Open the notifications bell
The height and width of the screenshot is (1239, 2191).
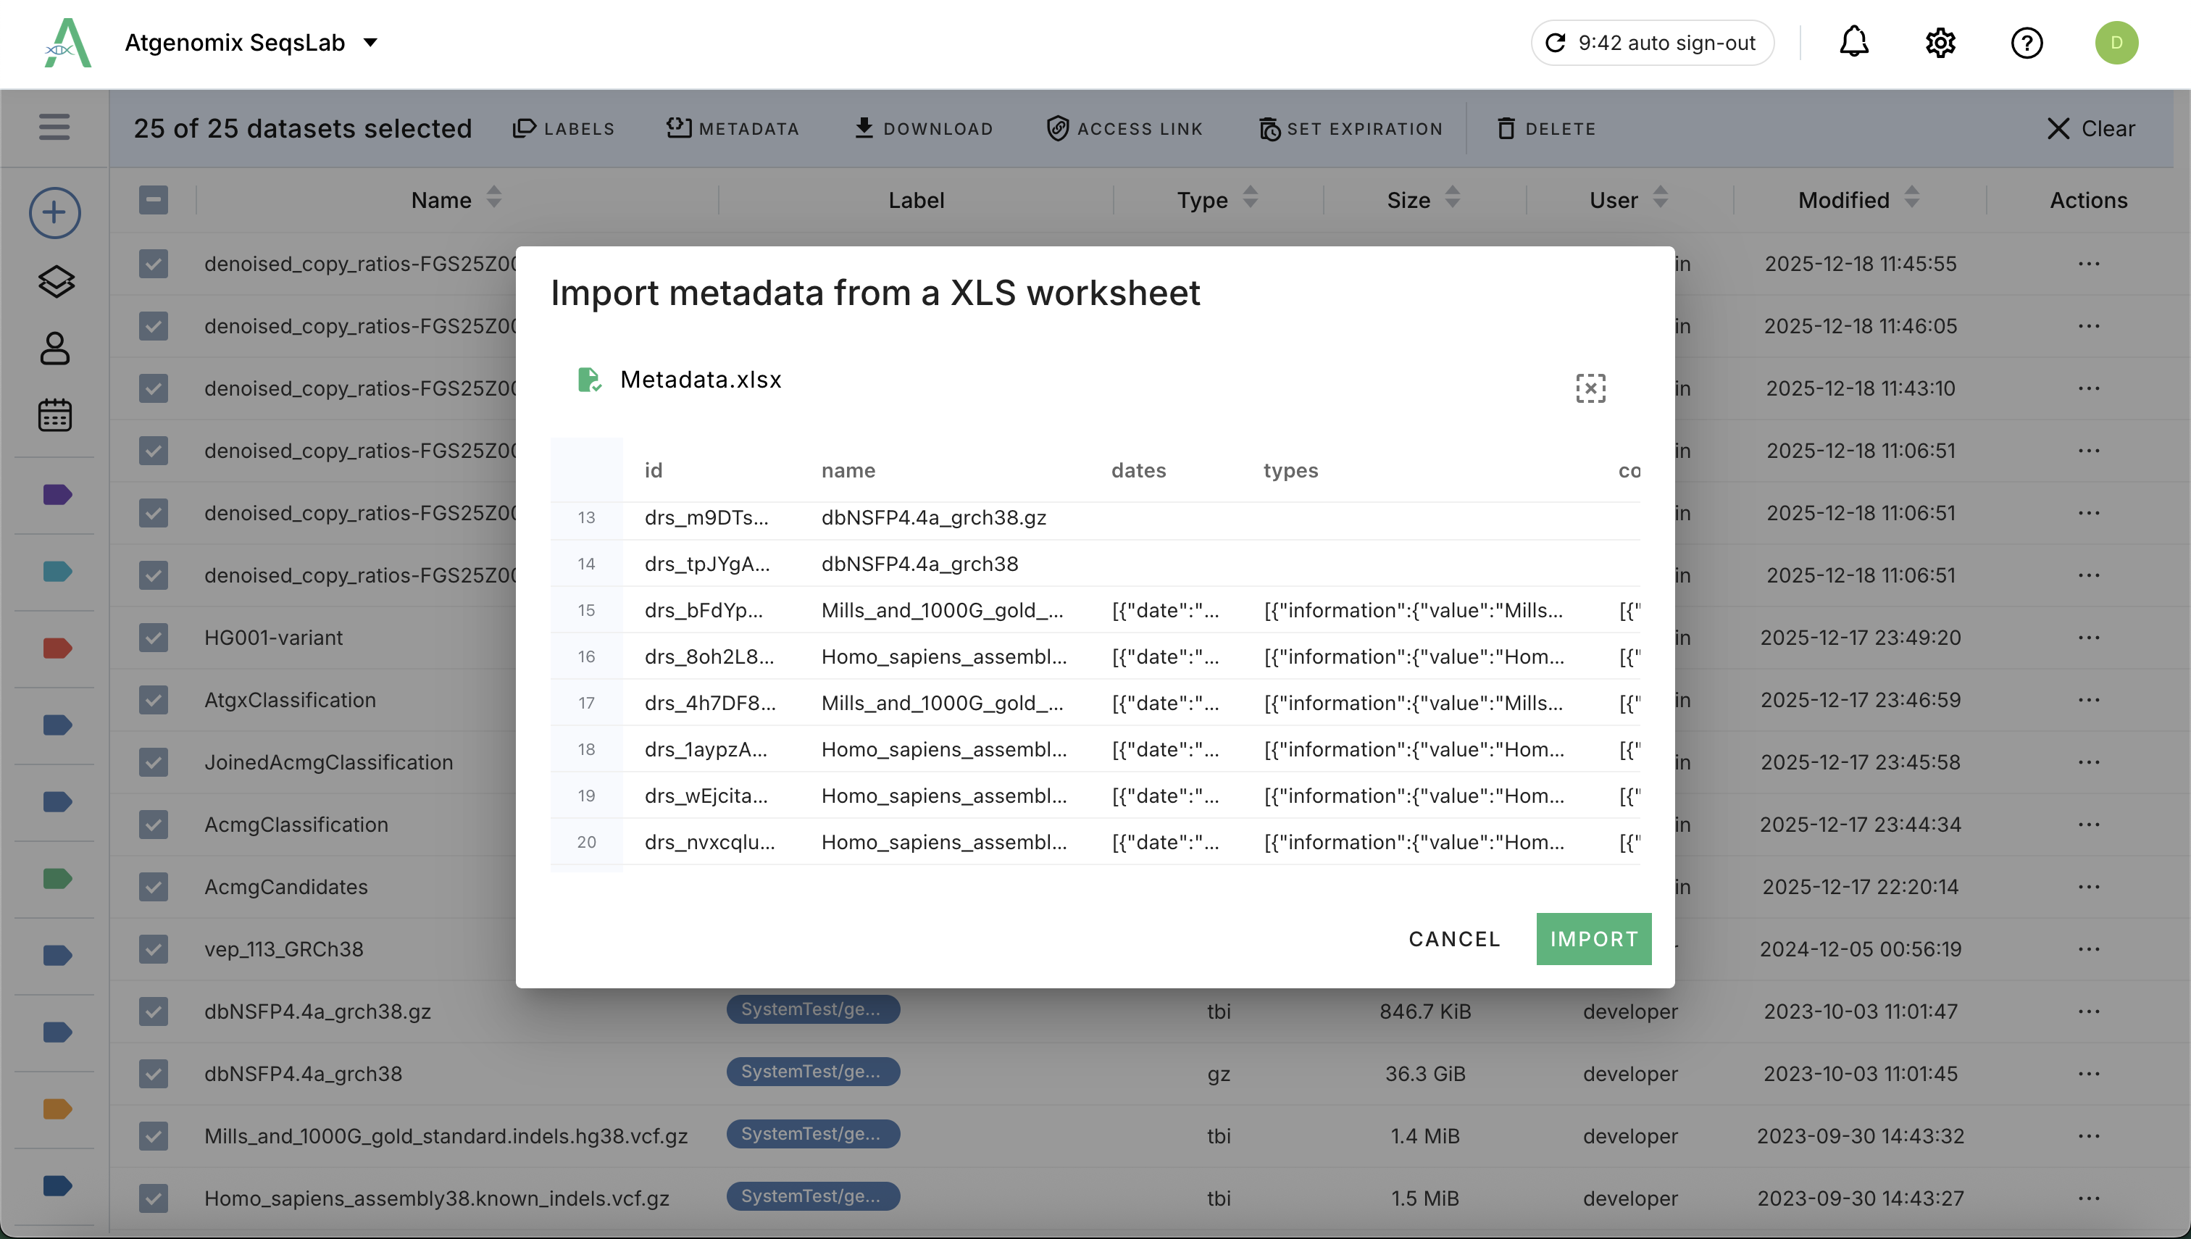click(x=1854, y=43)
